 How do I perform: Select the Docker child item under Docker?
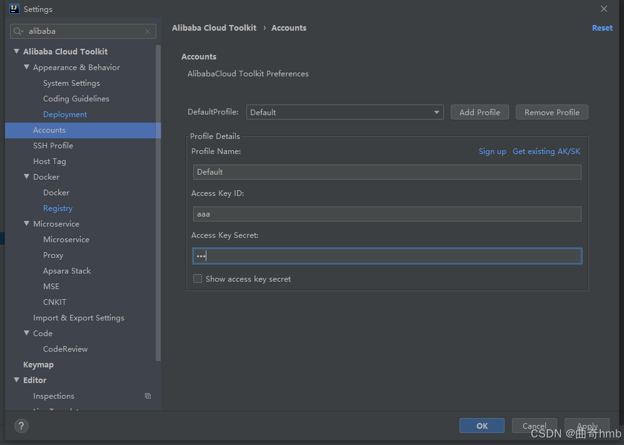[x=56, y=193]
